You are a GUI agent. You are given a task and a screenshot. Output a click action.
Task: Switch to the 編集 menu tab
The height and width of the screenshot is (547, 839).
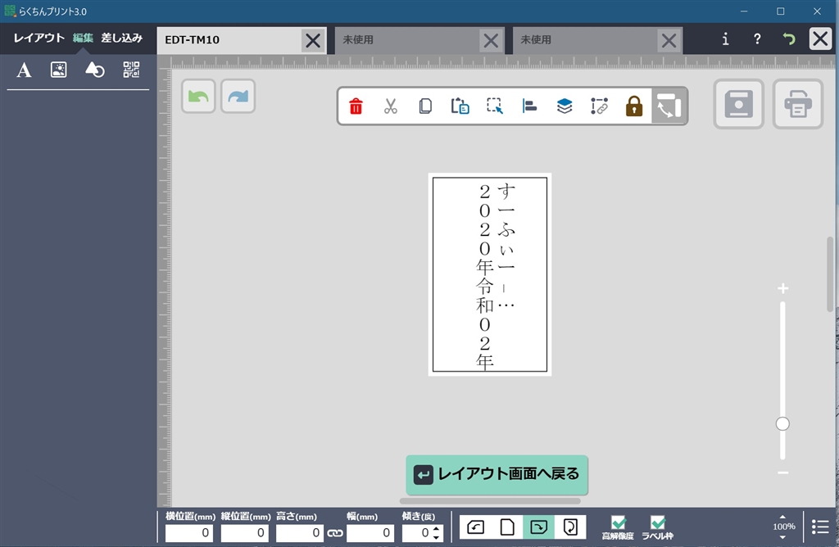[x=83, y=38]
